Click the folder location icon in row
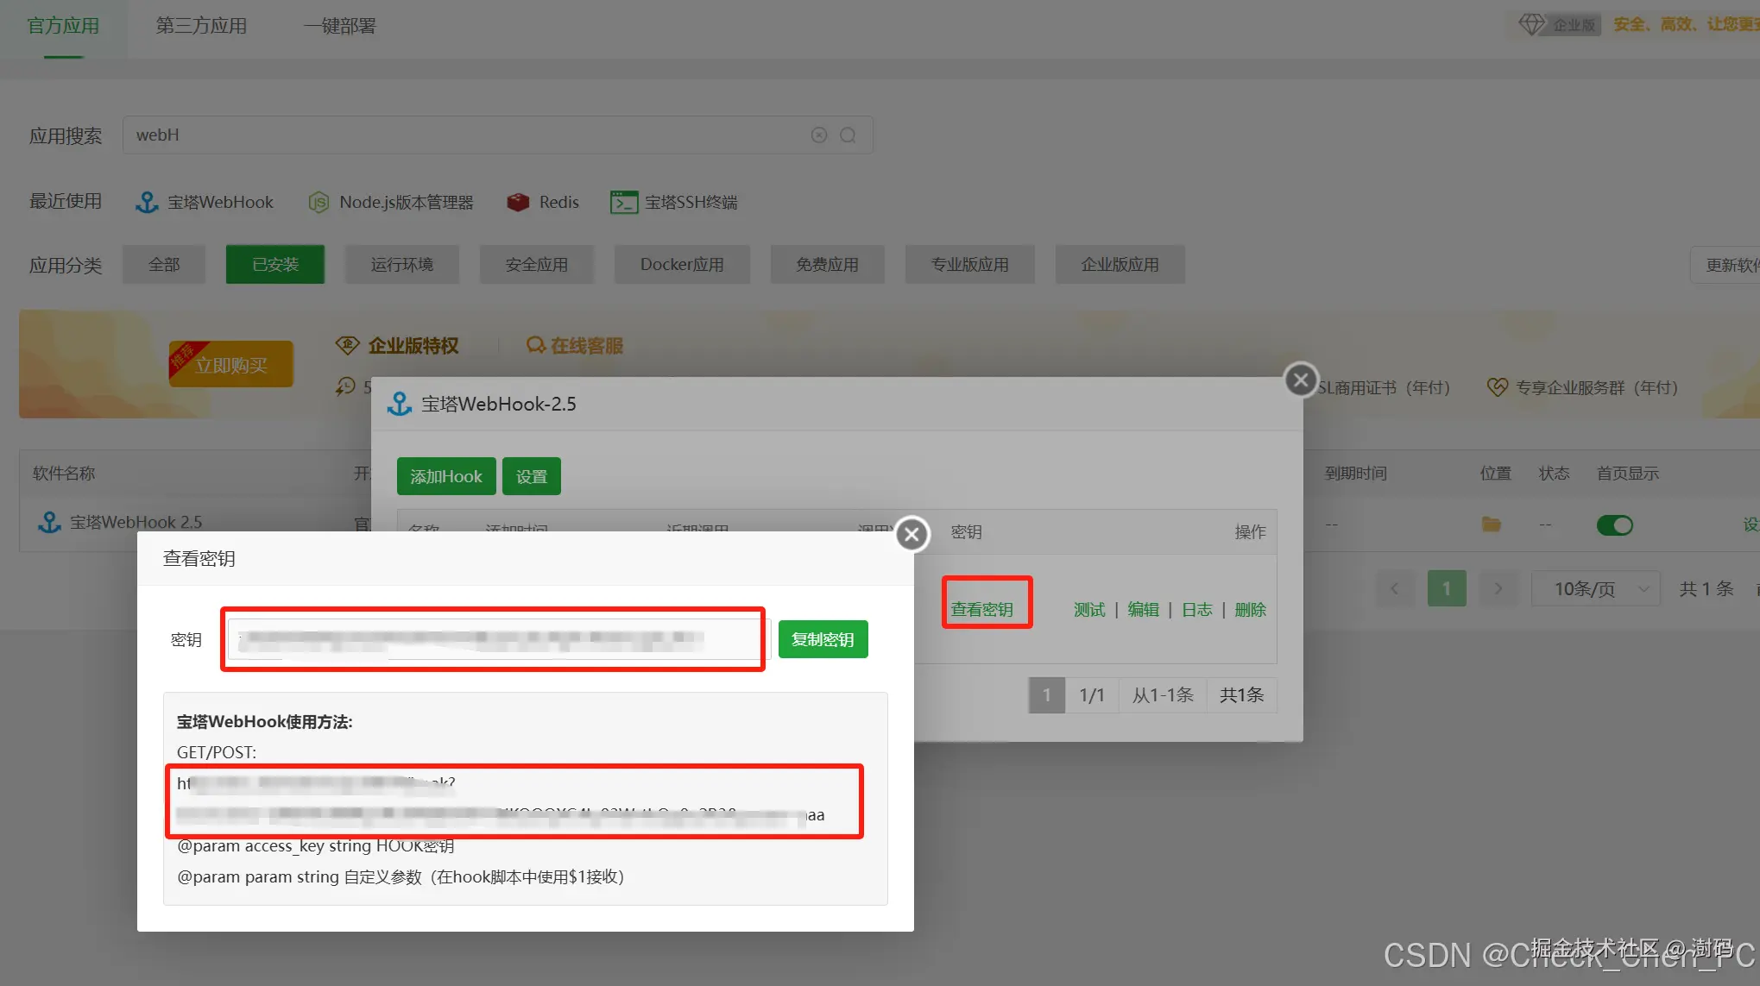Image resolution: width=1760 pixels, height=986 pixels. (x=1491, y=524)
